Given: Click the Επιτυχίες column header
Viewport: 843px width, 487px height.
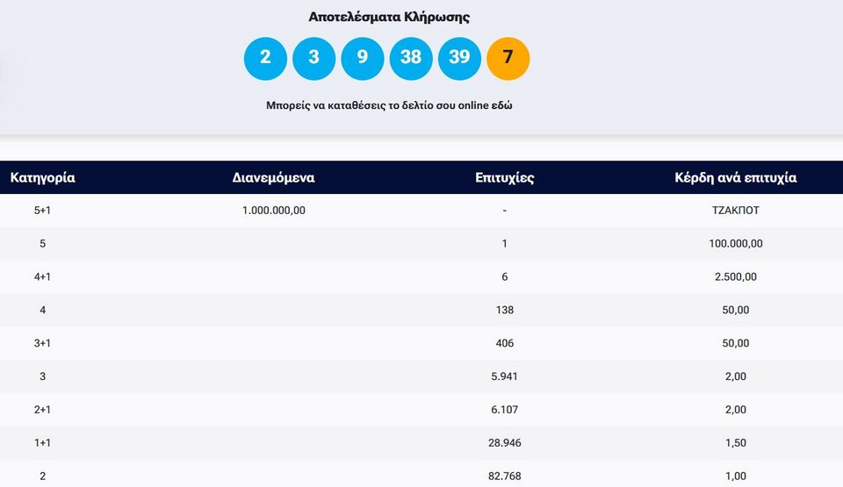Looking at the screenshot, I should pos(504,177).
